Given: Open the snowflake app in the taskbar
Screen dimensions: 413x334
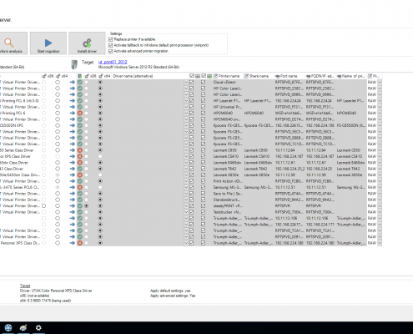Looking at the screenshot, I should pyautogui.click(x=8, y=328).
